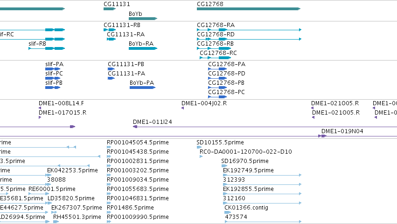The height and width of the screenshot is (224, 397).
Task: Select the slif-PC protein label
Action: coord(54,74)
